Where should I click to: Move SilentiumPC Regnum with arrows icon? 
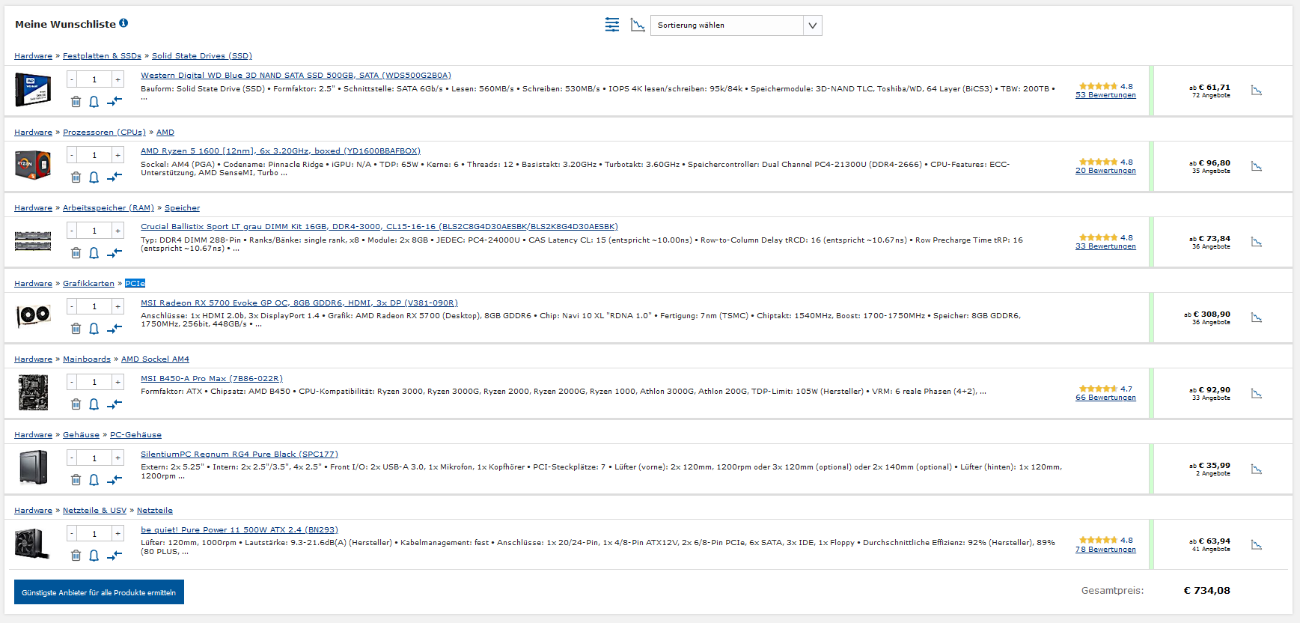point(115,480)
